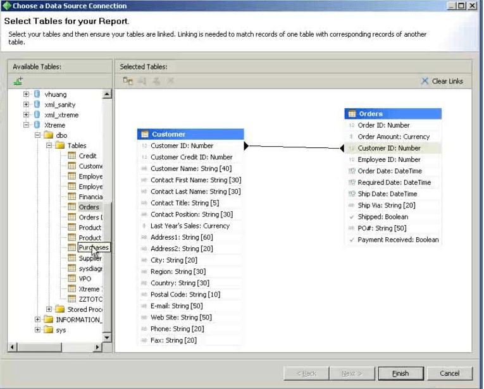Expand the vhuang database node
Image resolution: width=484 pixels, height=389 pixels.
click(x=27, y=95)
